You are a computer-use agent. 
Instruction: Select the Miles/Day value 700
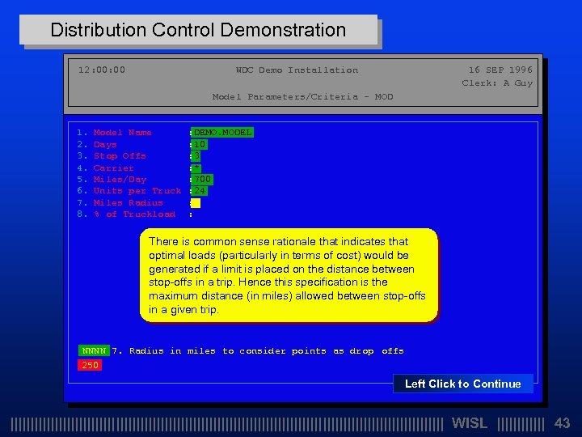[202, 180]
